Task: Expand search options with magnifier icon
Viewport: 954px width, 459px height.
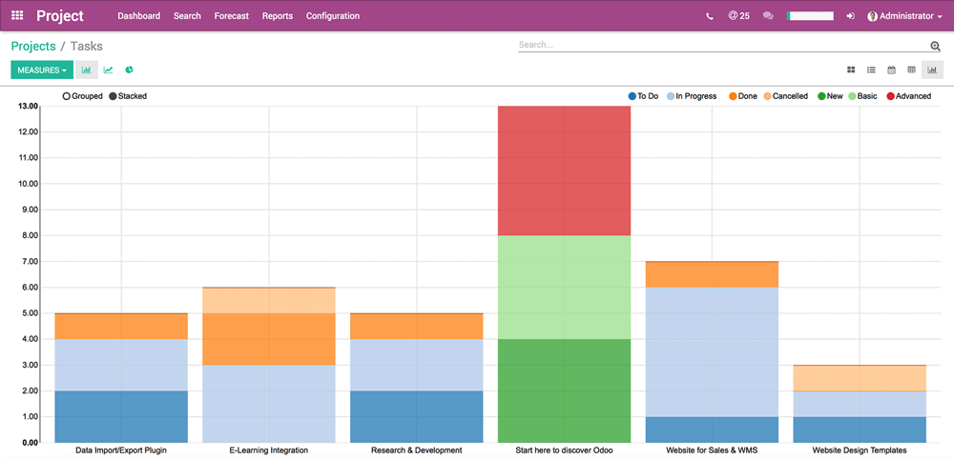Action: (935, 46)
